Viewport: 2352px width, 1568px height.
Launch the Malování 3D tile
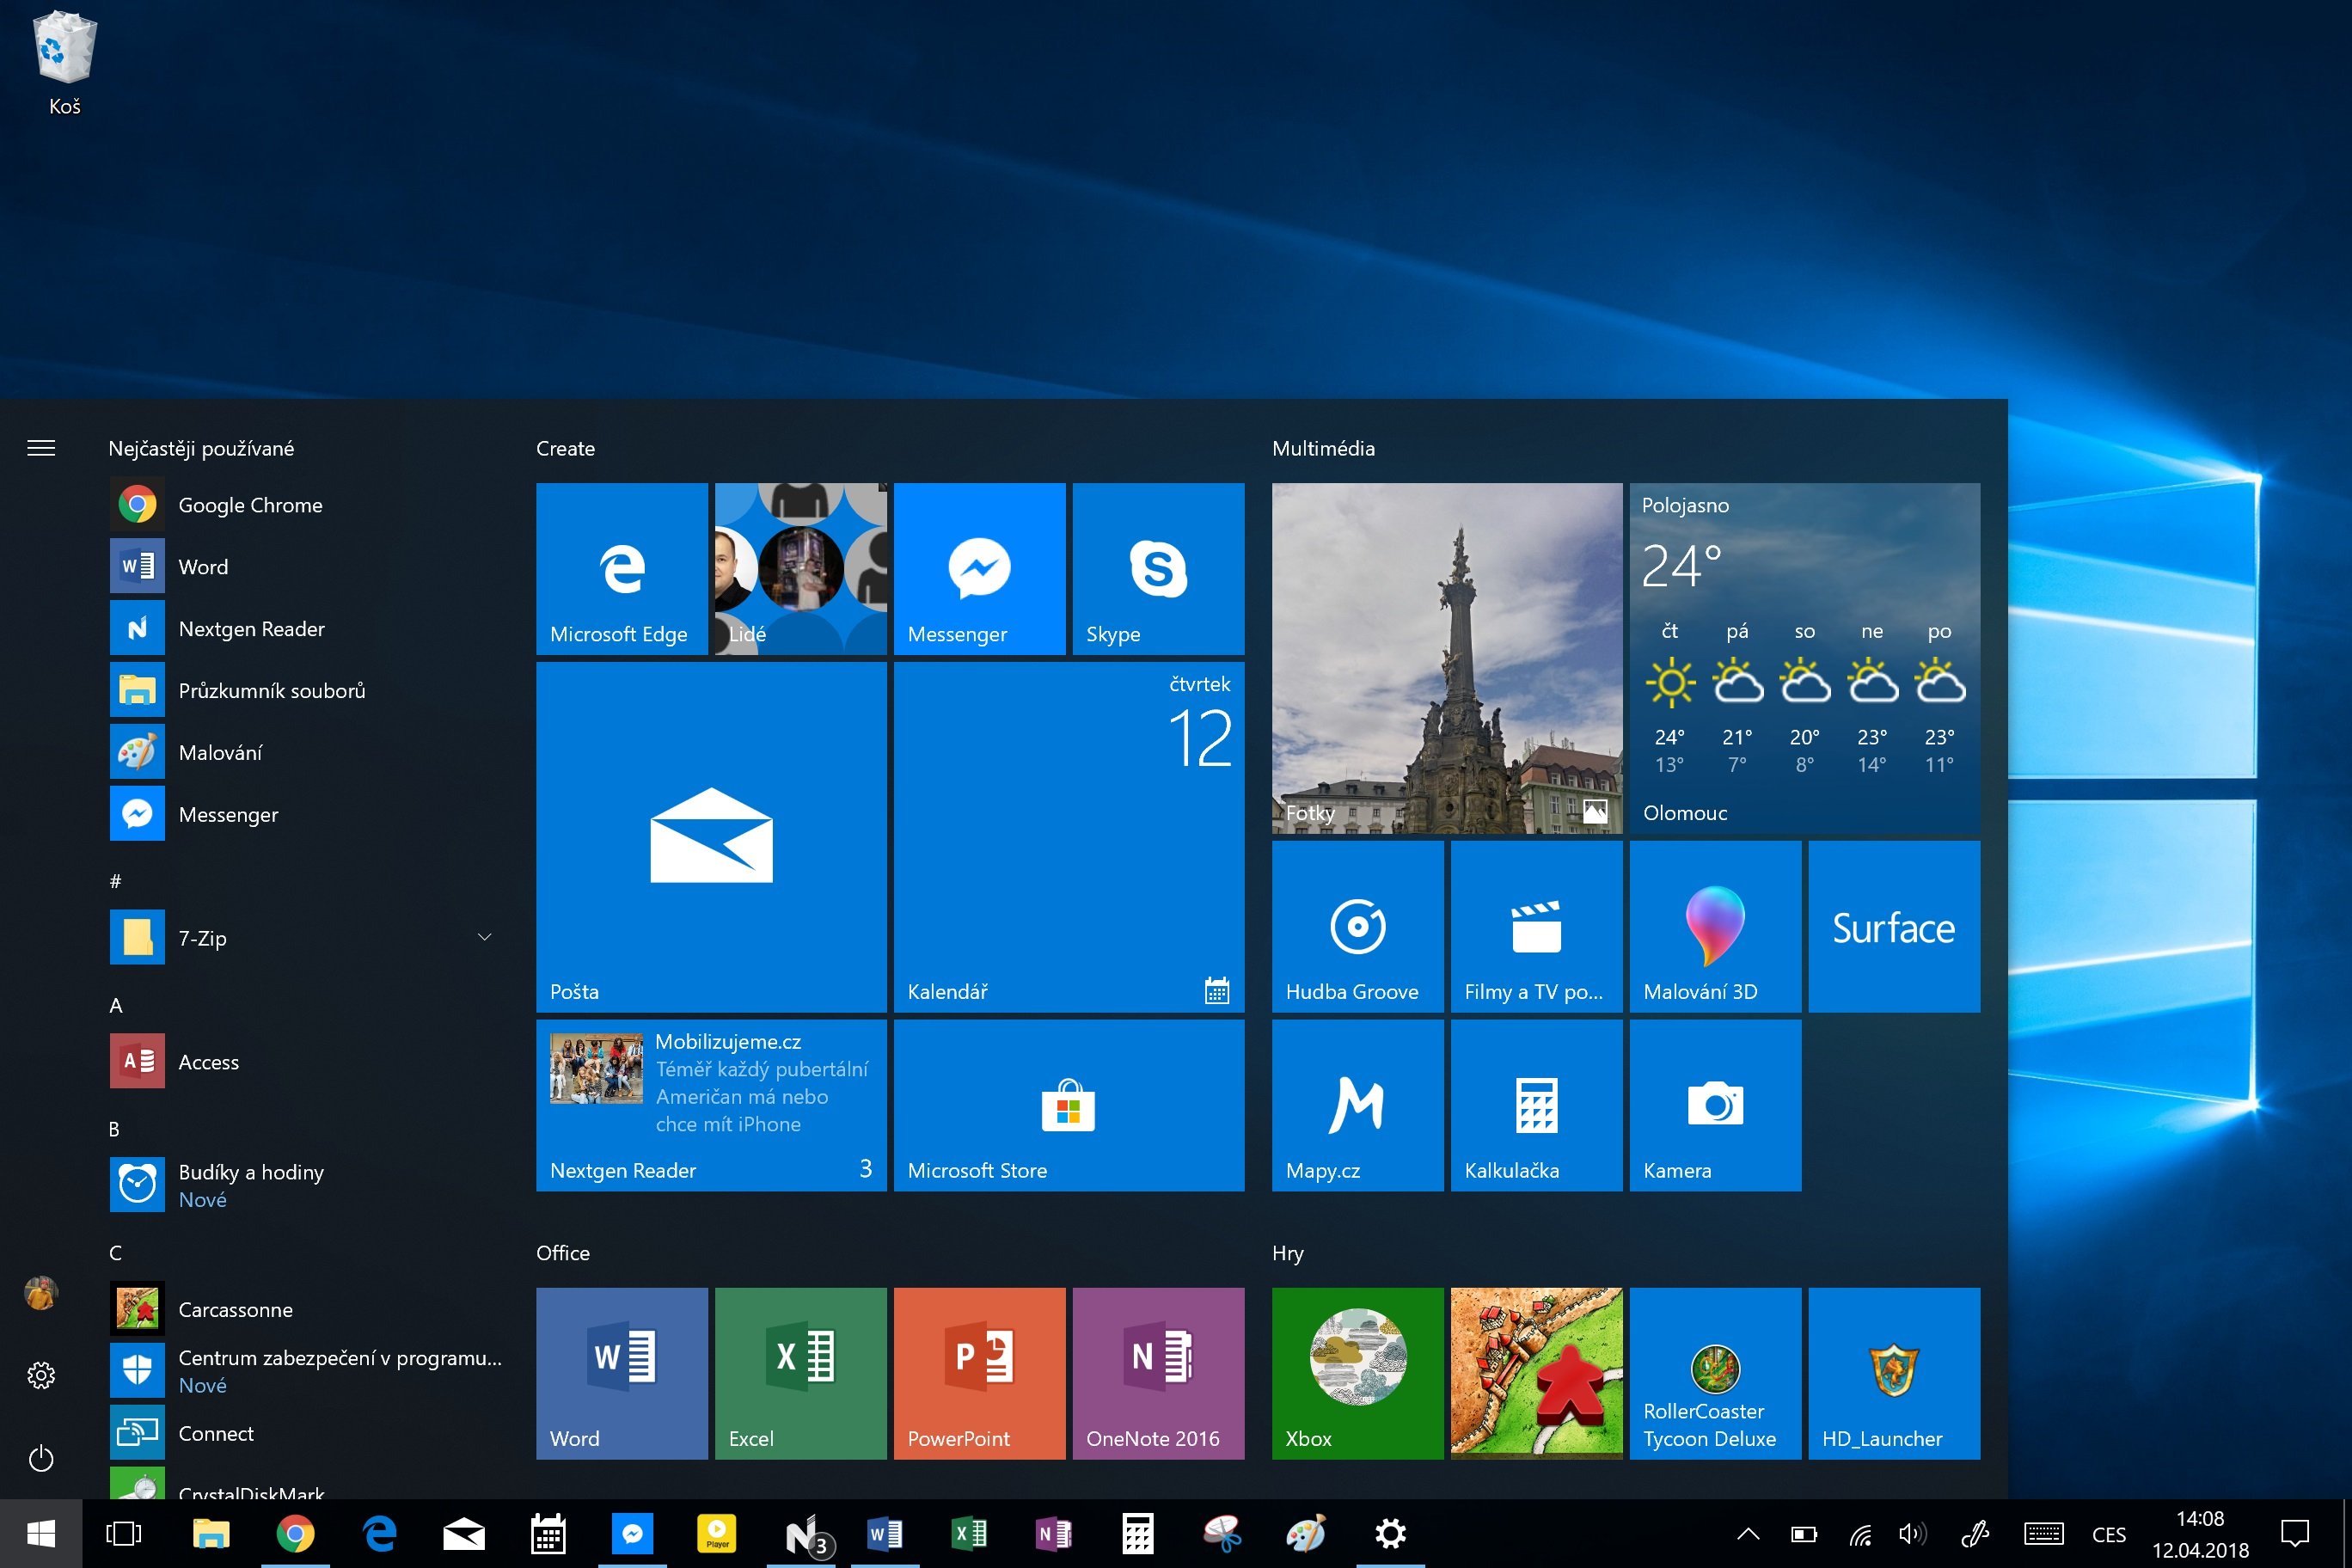tap(1716, 926)
